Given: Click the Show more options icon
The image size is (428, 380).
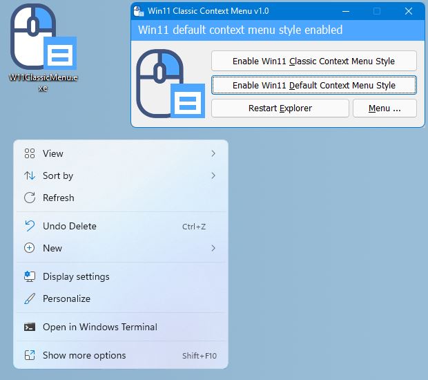Looking at the screenshot, I should (30, 355).
